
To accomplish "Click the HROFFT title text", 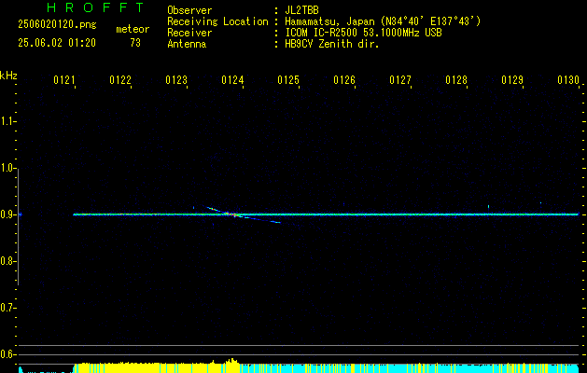I will (x=96, y=7).
